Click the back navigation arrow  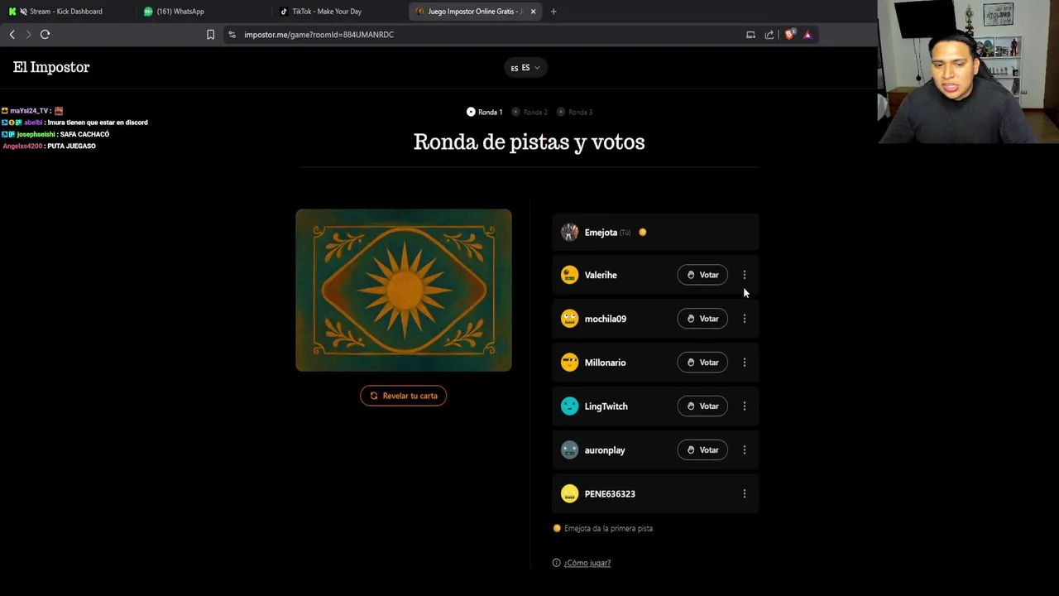(x=12, y=35)
